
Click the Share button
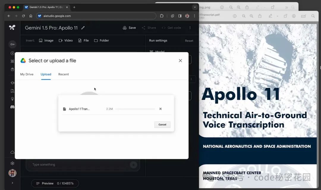coord(149,28)
